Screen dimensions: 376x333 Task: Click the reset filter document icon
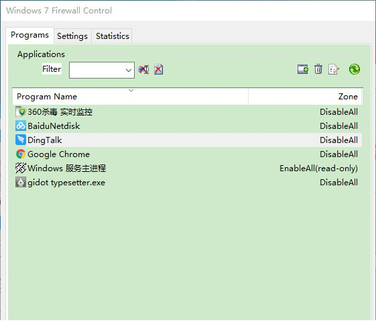(x=158, y=69)
